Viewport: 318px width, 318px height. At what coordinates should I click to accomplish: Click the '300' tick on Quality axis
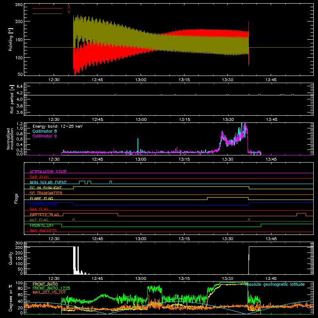point(19,243)
